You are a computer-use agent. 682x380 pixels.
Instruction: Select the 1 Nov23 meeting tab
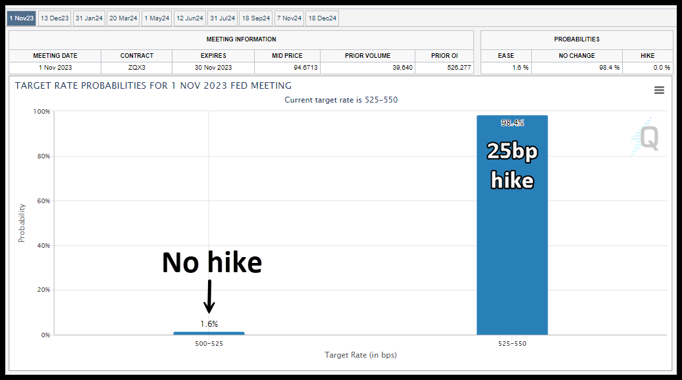(x=21, y=18)
